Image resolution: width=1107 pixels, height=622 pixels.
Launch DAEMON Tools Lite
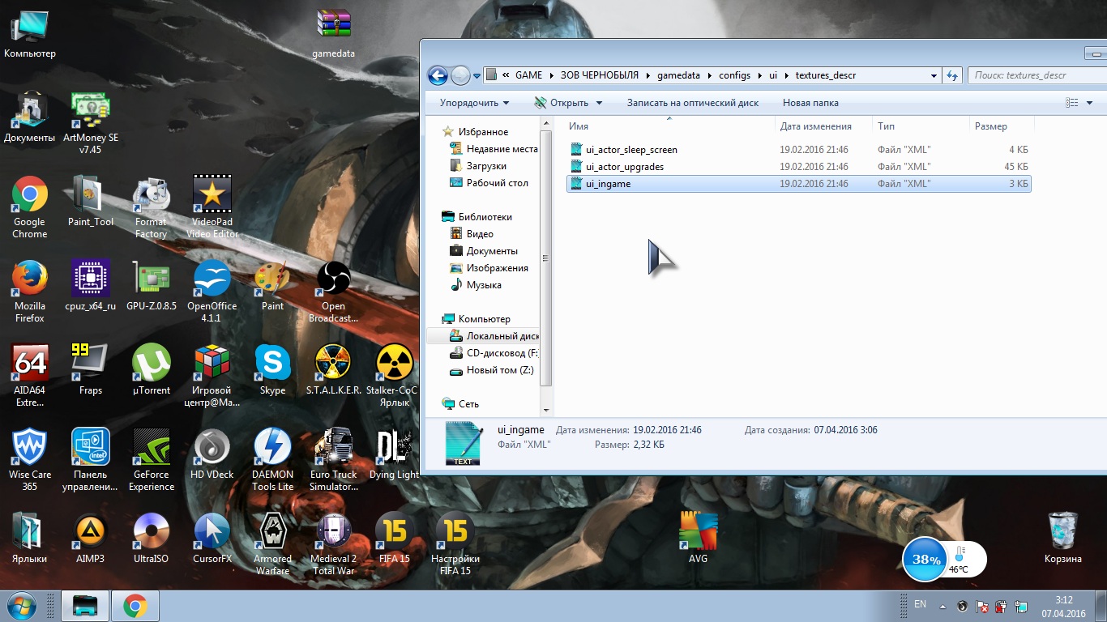(x=273, y=459)
